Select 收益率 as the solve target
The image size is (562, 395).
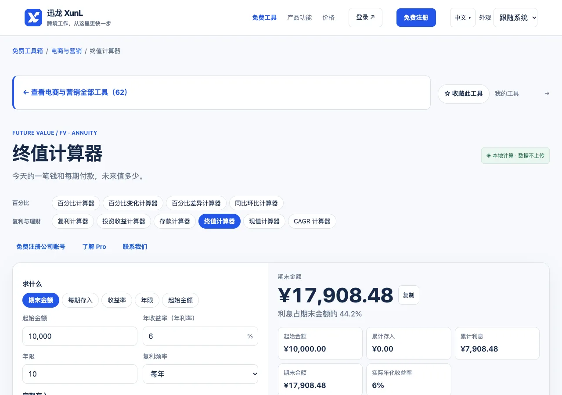coord(117,300)
